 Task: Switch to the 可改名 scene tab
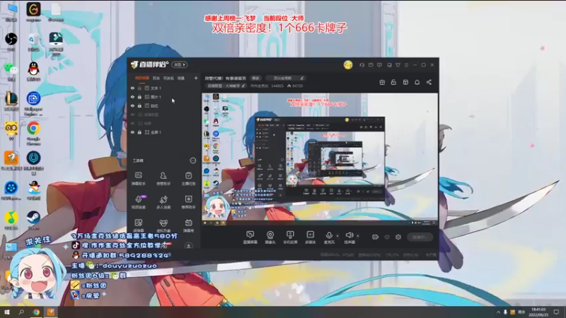(x=168, y=78)
